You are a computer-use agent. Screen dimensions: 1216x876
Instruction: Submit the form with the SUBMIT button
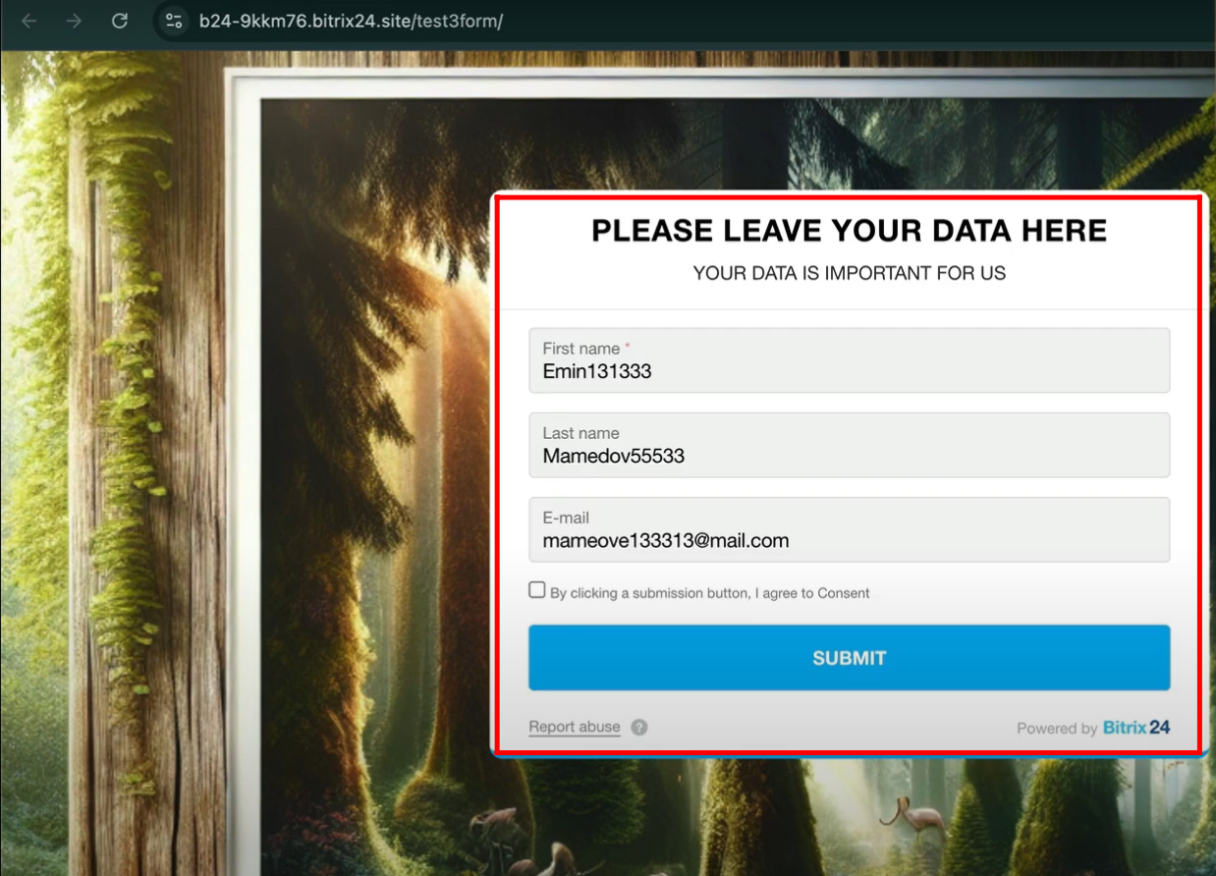pos(849,658)
